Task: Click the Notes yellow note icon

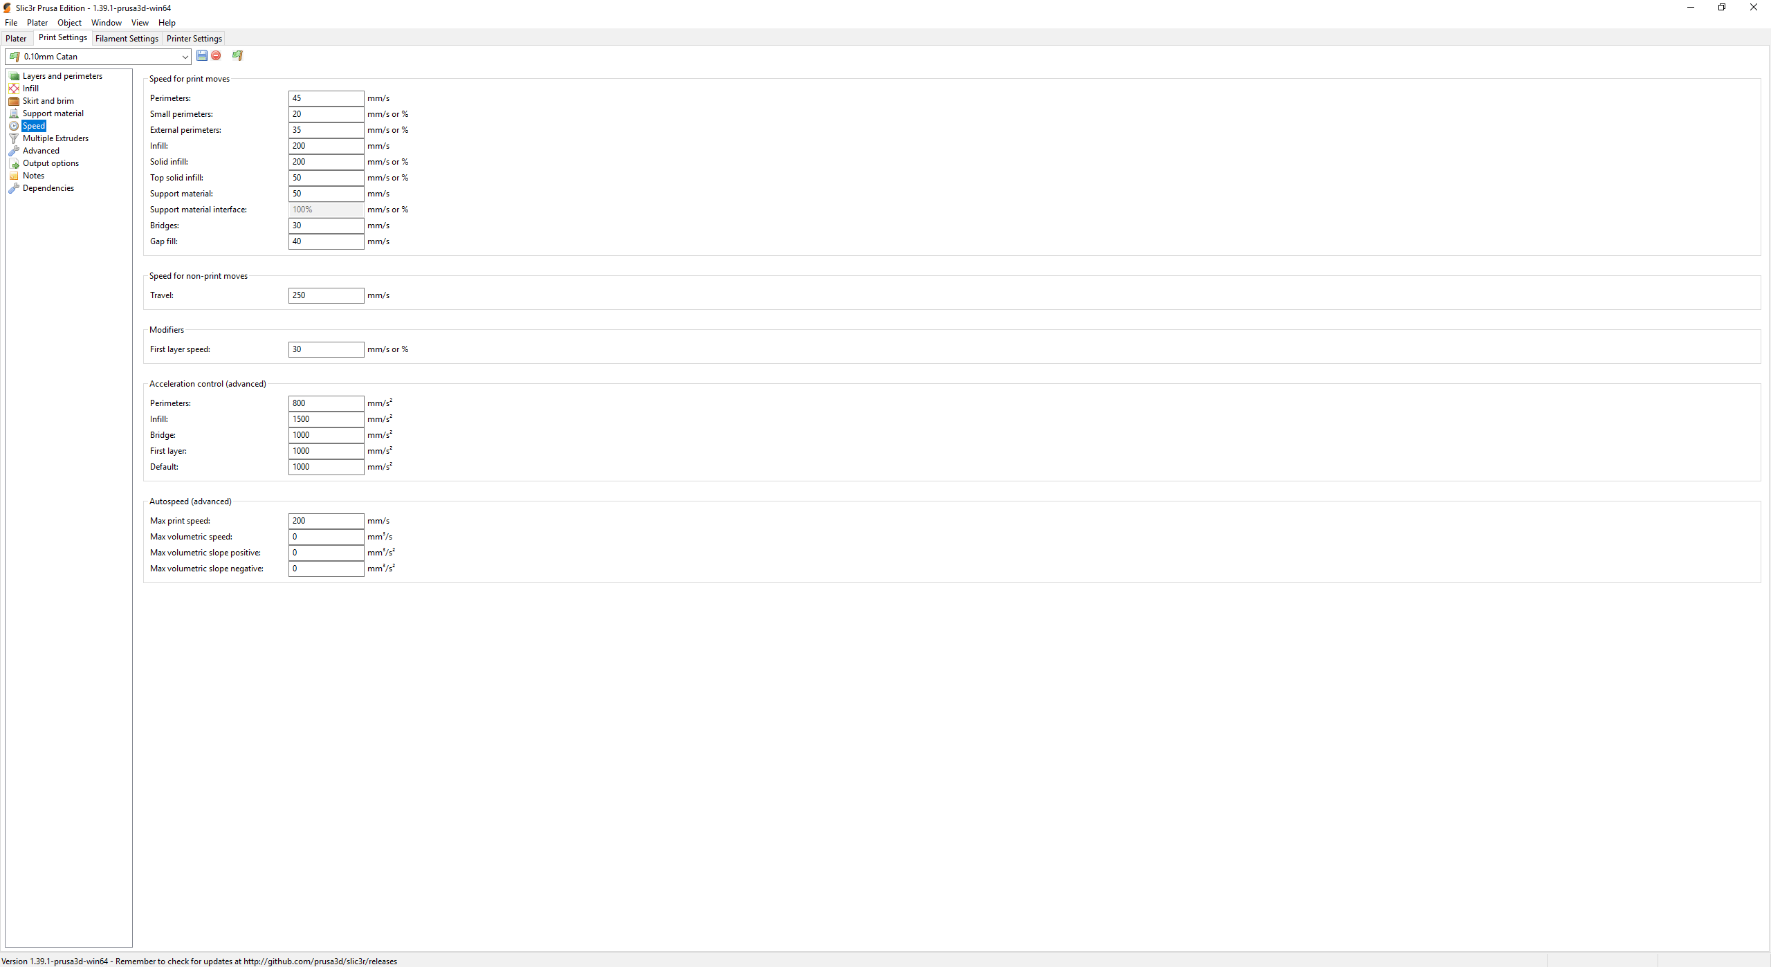Action: (14, 176)
